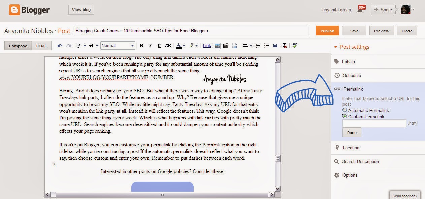Open the highlight background color dropdown
This screenshot has height=199, width=425.
click(193, 46)
